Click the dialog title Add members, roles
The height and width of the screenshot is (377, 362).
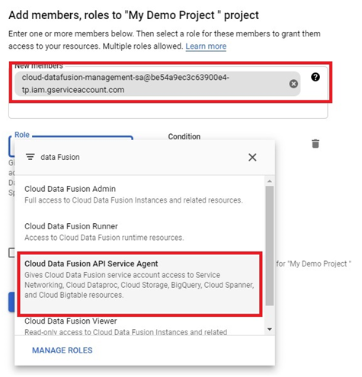133,15
